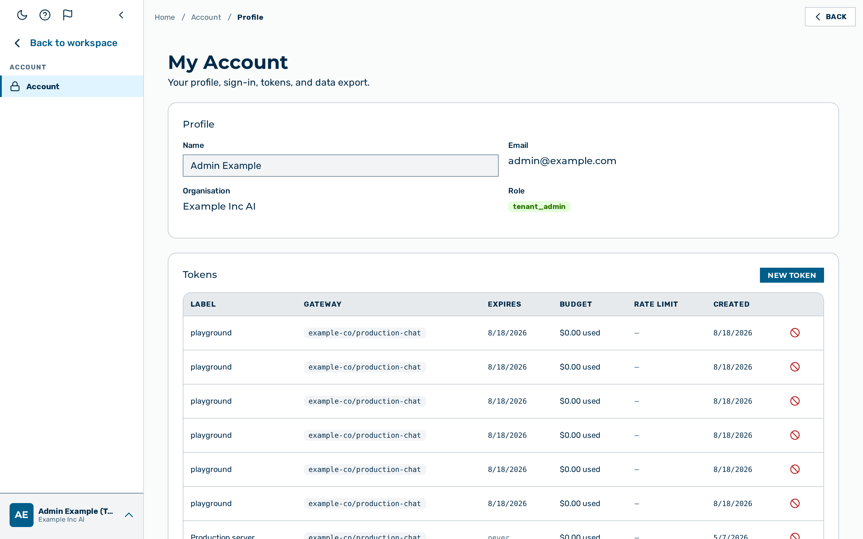Click the GATEWAY column header
The image size is (863, 539).
pos(323,304)
